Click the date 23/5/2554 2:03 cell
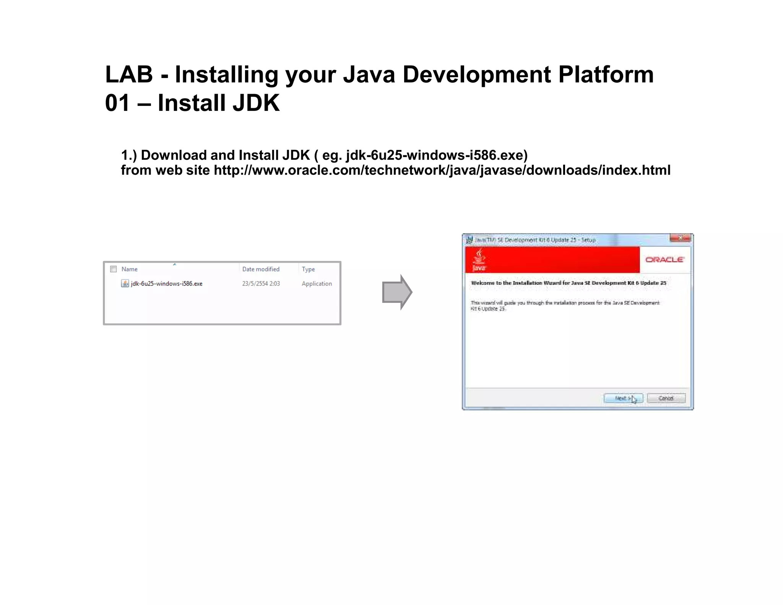Viewport: 783px width, 605px height. coord(261,283)
